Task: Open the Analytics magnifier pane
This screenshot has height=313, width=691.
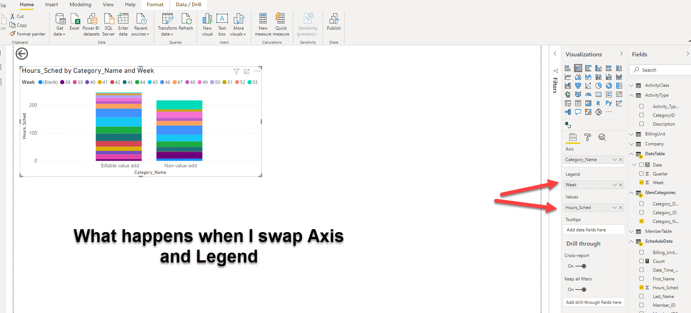Action: pos(602,137)
